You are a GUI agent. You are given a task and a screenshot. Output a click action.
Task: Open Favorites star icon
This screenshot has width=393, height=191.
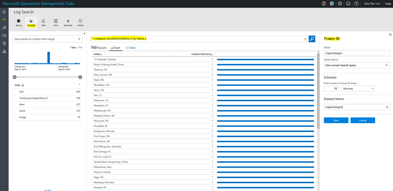point(68,22)
